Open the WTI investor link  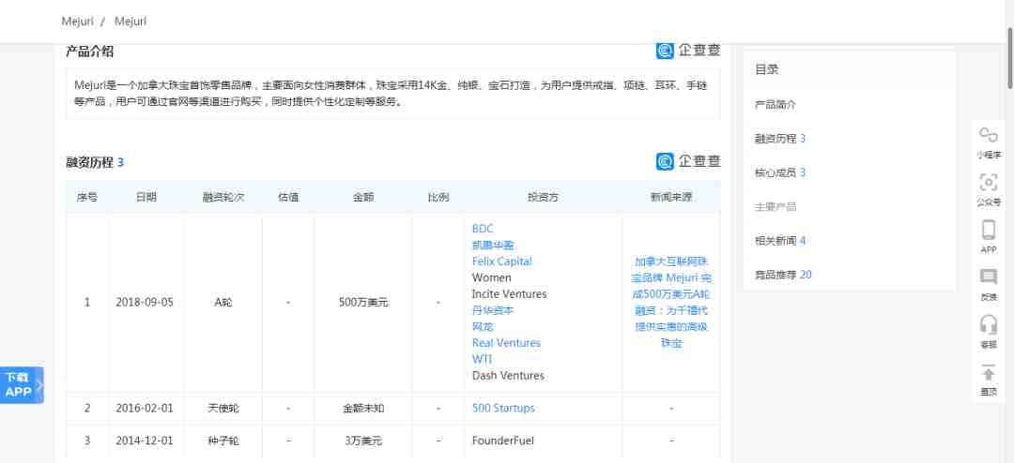(x=482, y=359)
